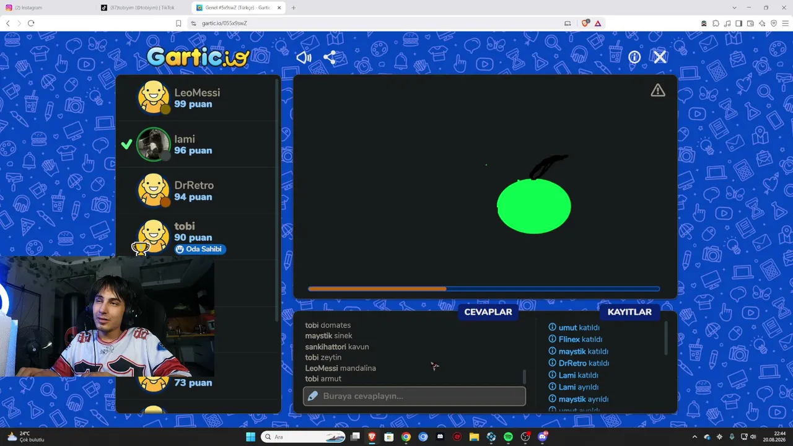Open the weather widget showing 24°C
This screenshot has width=793, height=446.
click(x=25, y=437)
